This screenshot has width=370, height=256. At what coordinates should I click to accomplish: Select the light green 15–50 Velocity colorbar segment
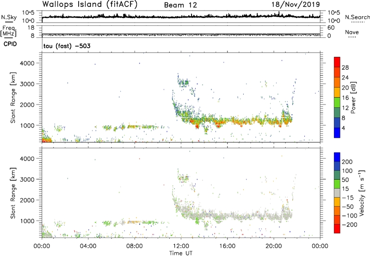click(x=337, y=184)
